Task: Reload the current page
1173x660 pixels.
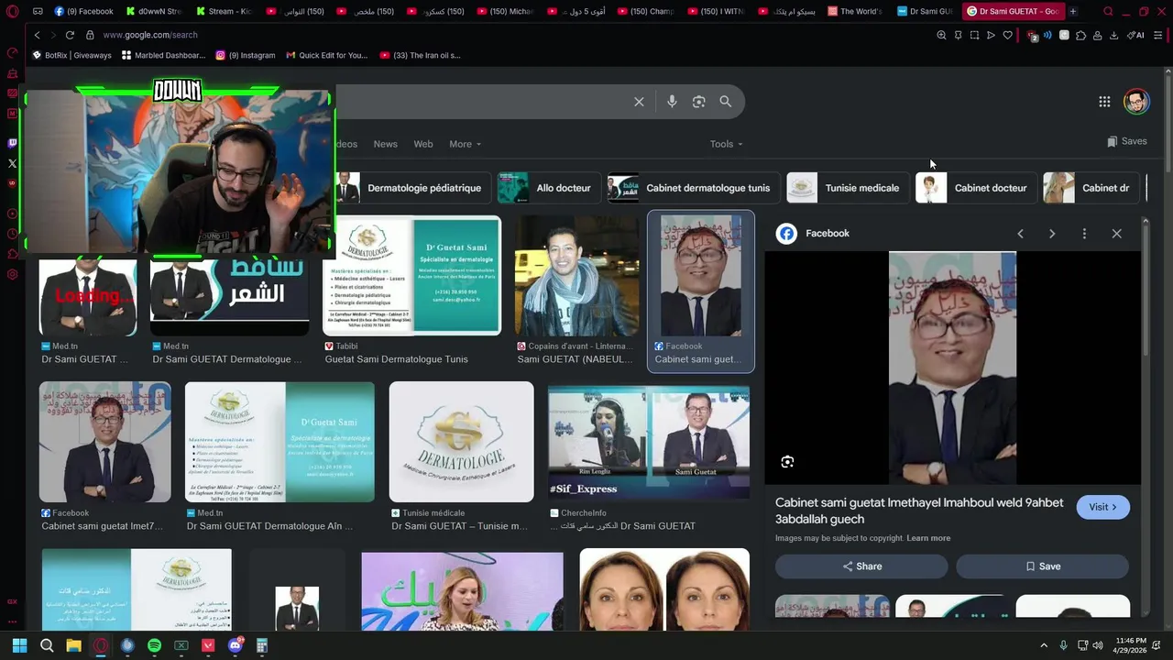Action: tap(70, 35)
